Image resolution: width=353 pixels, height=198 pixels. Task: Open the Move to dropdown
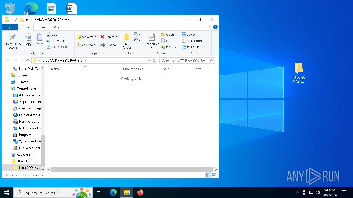[x=87, y=37]
